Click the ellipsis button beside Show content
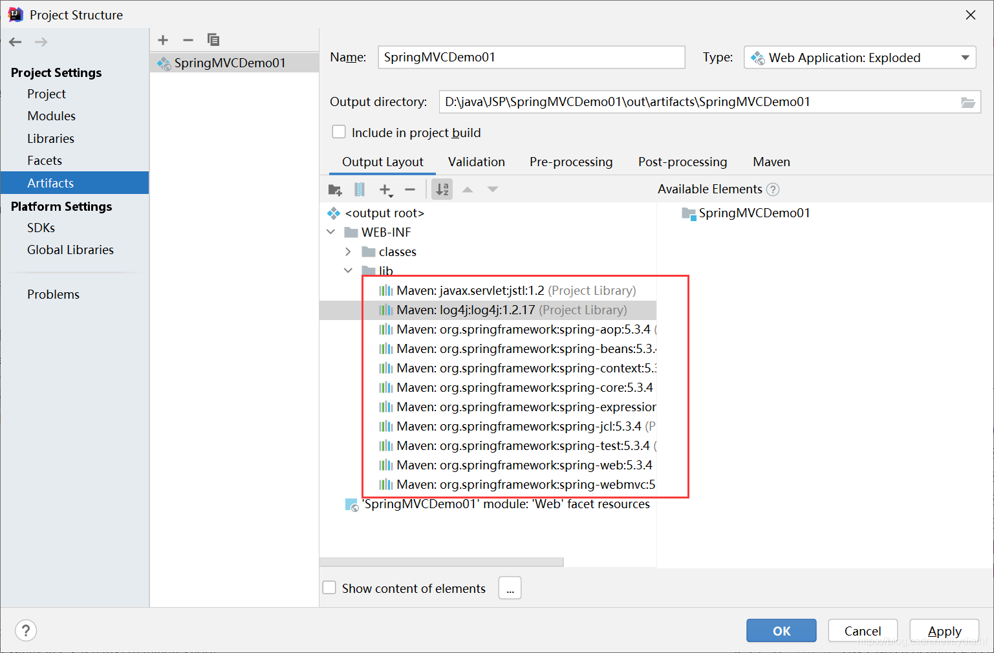This screenshot has height=653, width=994. [510, 588]
